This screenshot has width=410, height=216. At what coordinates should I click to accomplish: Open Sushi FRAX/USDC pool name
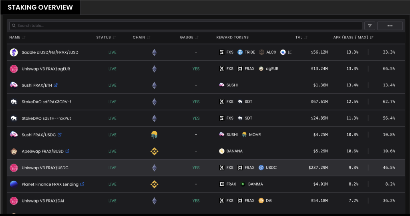point(39,135)
